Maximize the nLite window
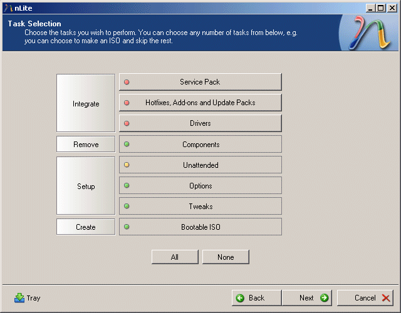 point(380,8)
